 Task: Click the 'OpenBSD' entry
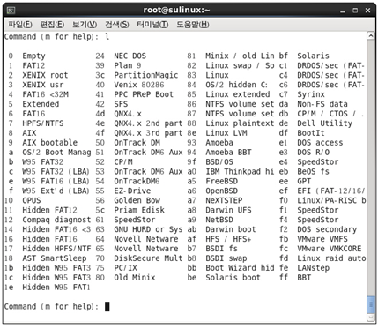click(222, 191)
